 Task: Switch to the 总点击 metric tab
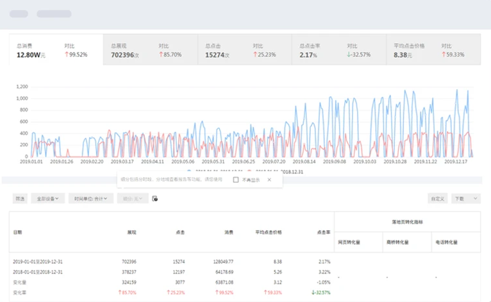coord(245,50)
